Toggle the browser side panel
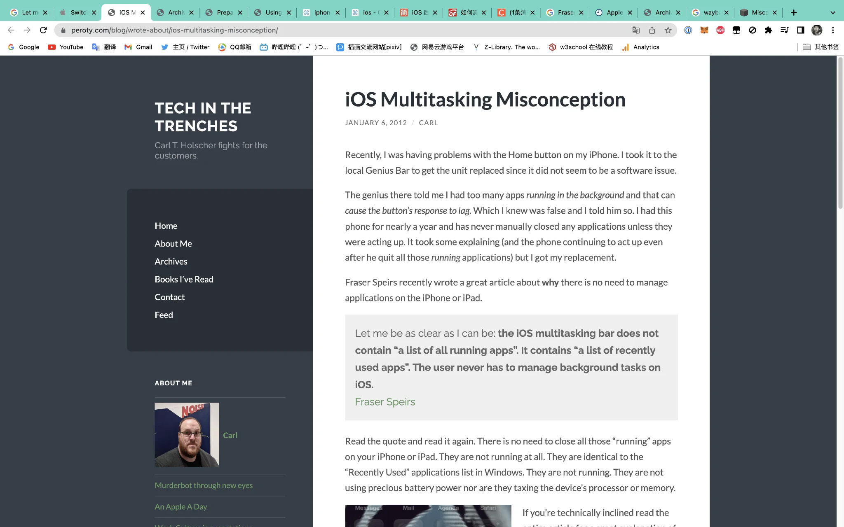 [801, 30]
